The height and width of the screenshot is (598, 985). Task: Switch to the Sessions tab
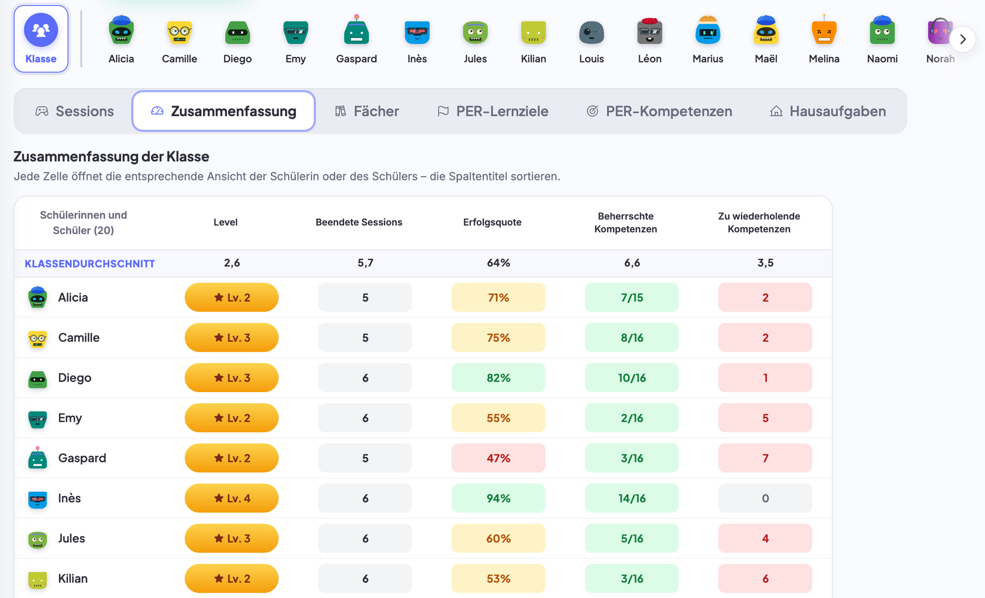(74, 111)
